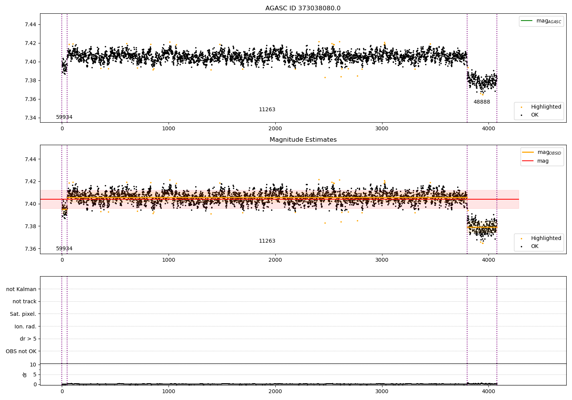
Task: Click the 'AGASC ID 373038080.0' plot title
Action: [x=303, y=8]
